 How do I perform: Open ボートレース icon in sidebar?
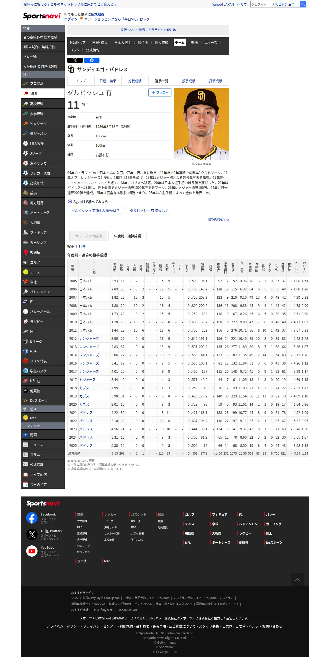pos(26,212)
